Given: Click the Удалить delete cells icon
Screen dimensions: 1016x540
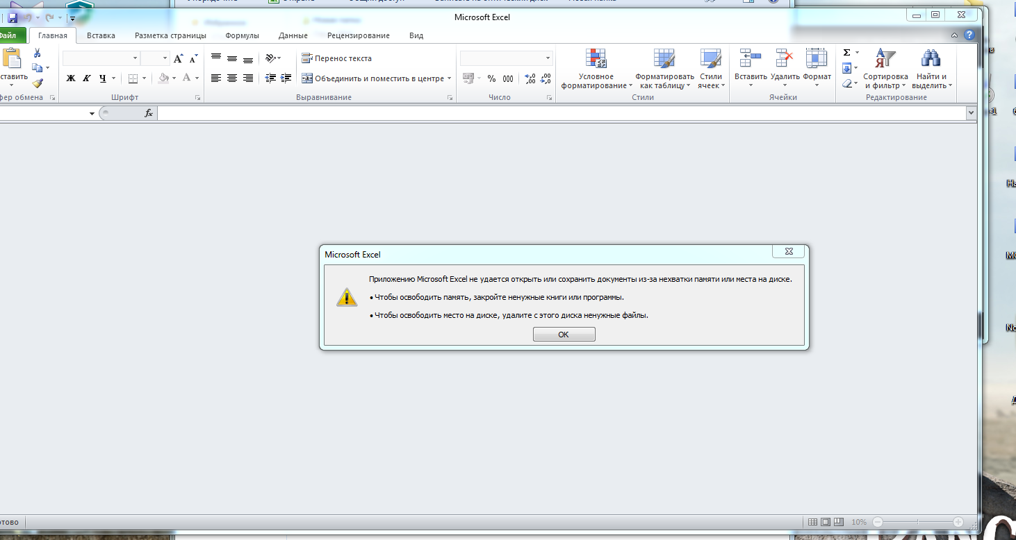Looking at the screenshot, I should coord(785,60).
